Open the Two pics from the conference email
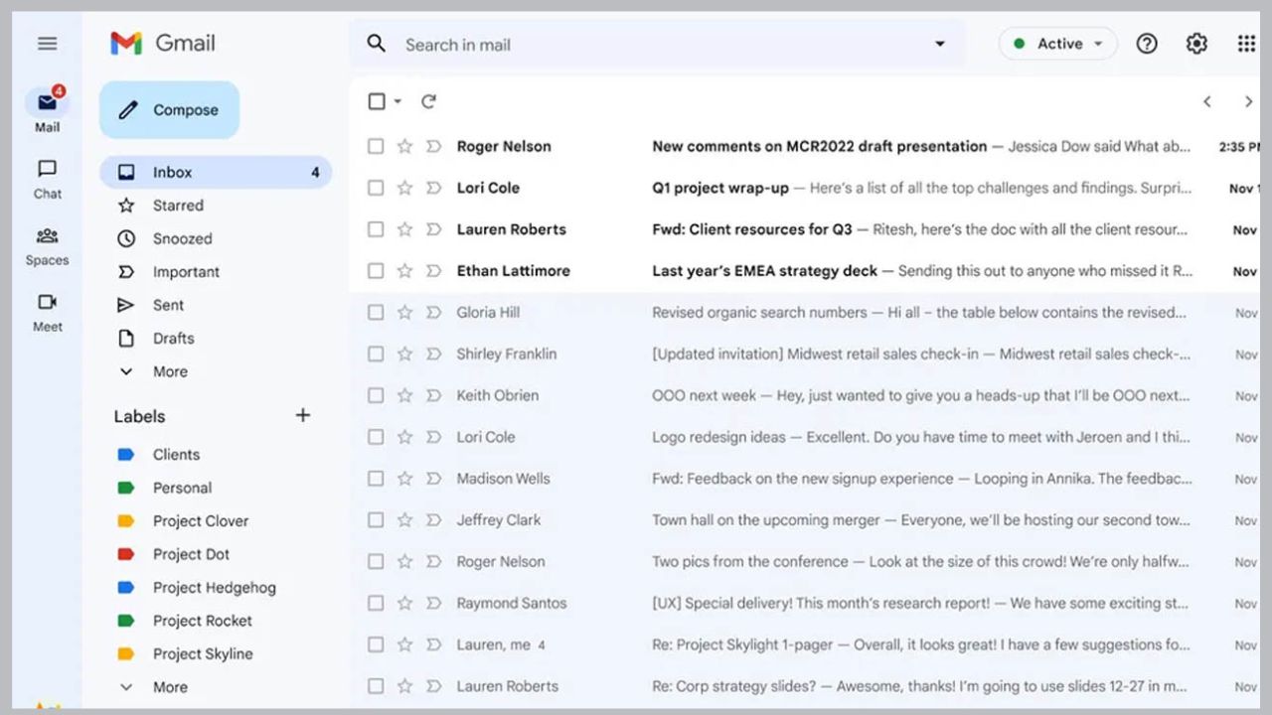Screen dimensions: 1272x715 tap(805, 562)
